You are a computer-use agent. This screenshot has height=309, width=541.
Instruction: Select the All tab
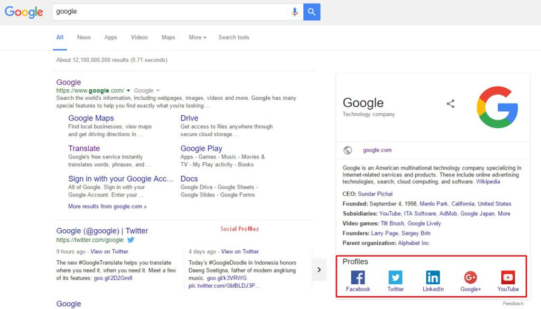pos(60,38)
